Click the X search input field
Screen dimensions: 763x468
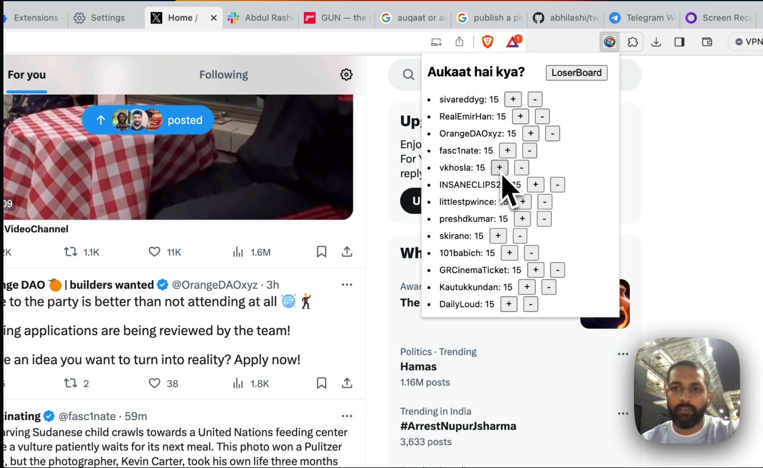[514, 75]
